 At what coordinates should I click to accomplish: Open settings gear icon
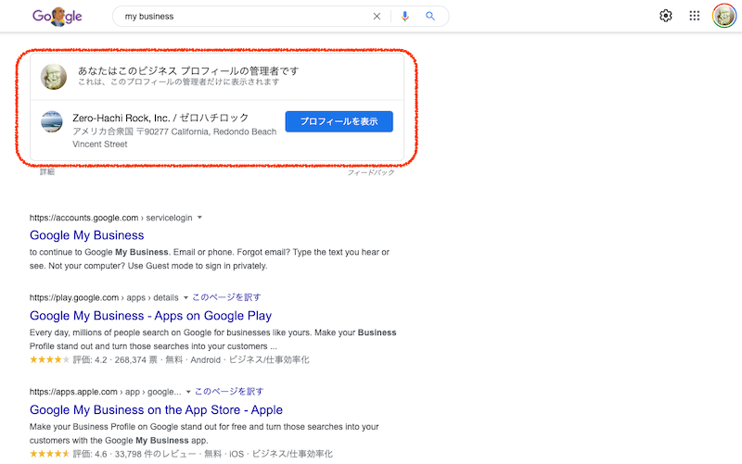[x=666, y=16]
